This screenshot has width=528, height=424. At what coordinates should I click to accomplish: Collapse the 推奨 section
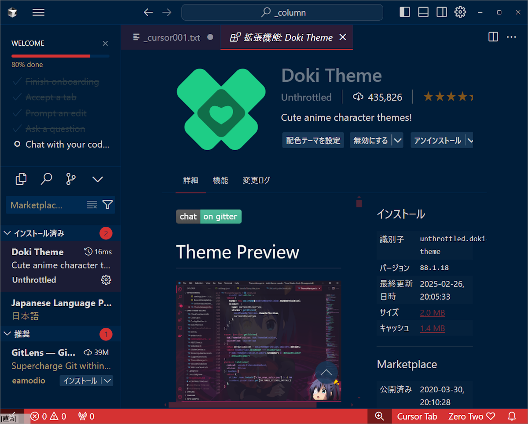pos(60,334)
